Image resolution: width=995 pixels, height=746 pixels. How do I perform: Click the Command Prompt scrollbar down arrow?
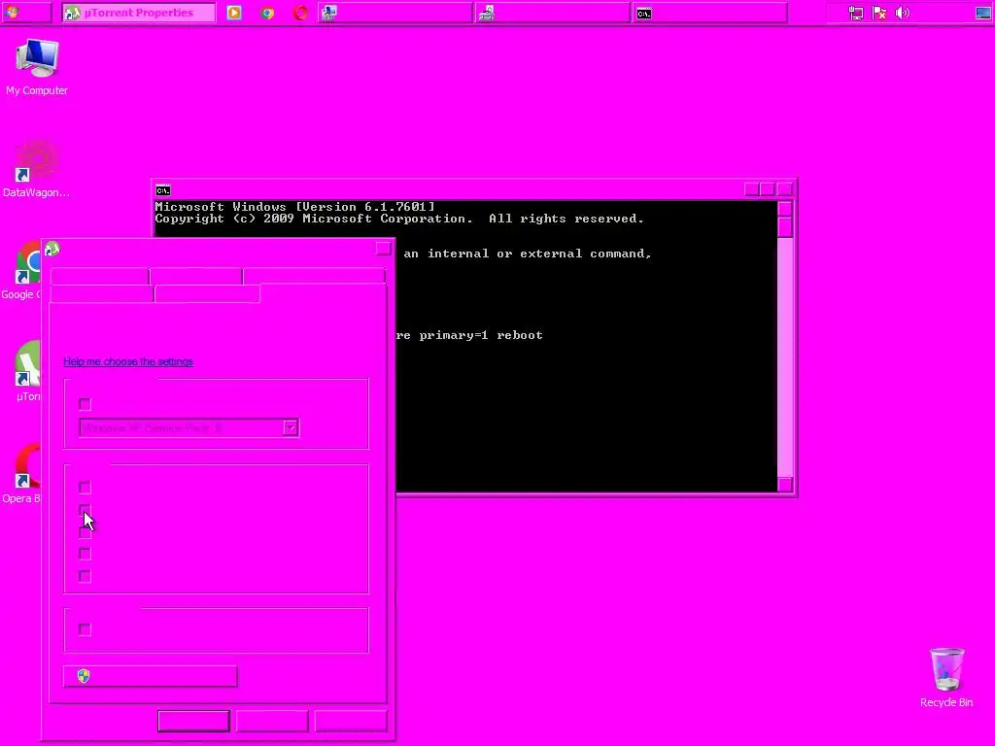pos(785,485)
